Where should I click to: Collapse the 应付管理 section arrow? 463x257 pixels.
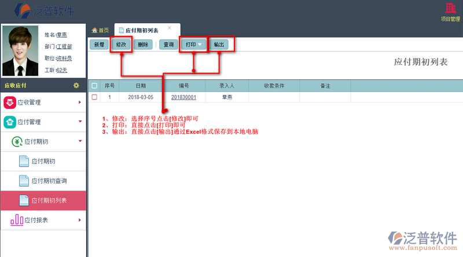(79, 122)
